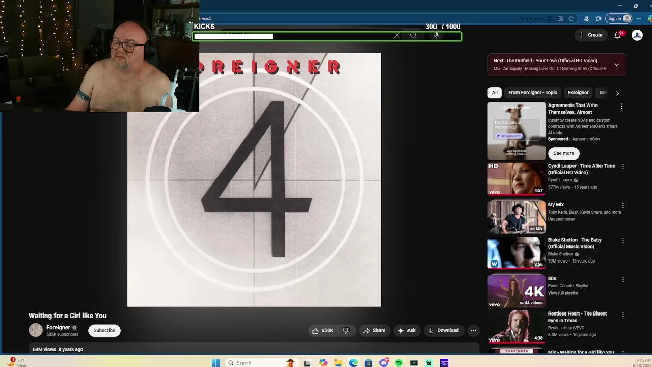Click the YouTube search magnifier button
Screen dimensions: 652x367
[x=413, y=35]
